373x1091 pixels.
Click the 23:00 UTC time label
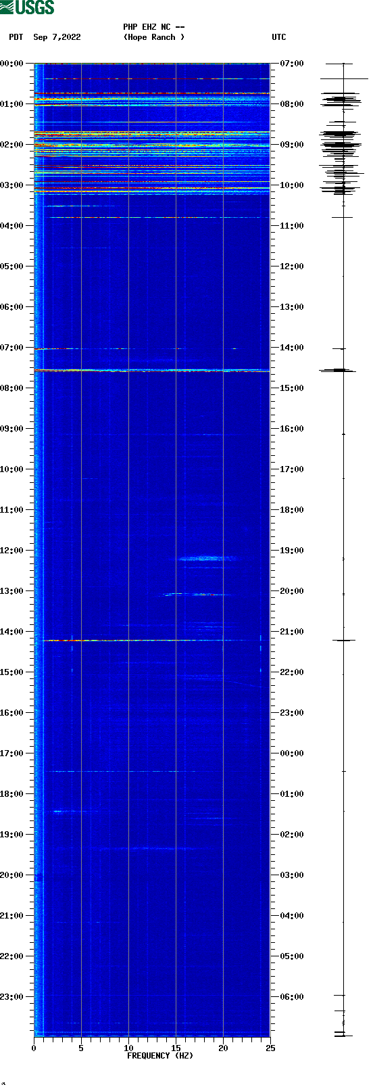click(292, 713)
